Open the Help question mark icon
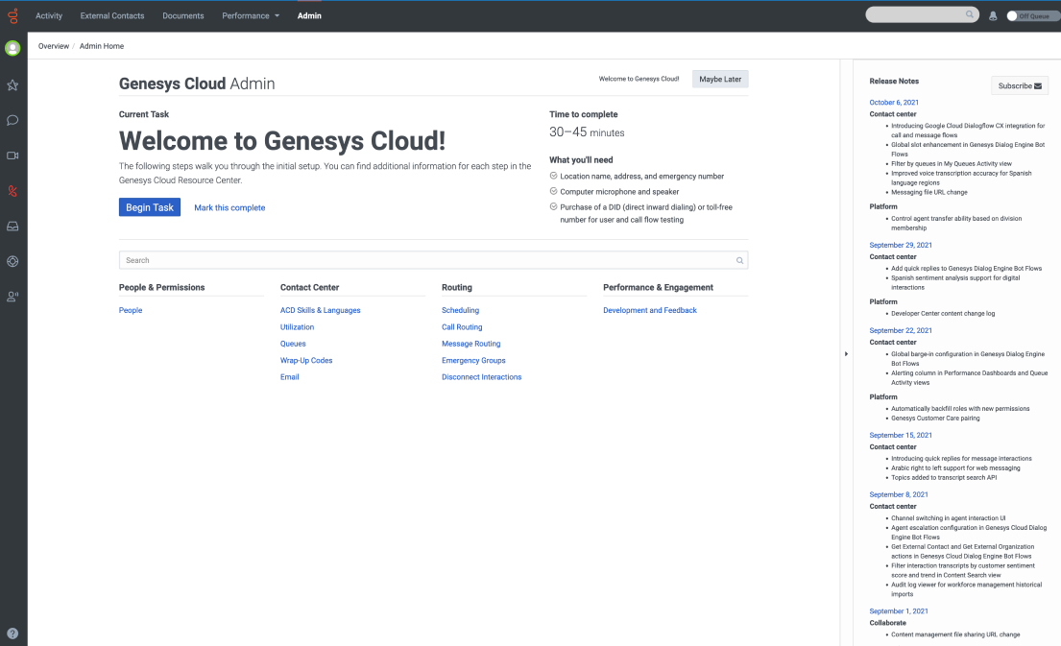 click(12, 634)
